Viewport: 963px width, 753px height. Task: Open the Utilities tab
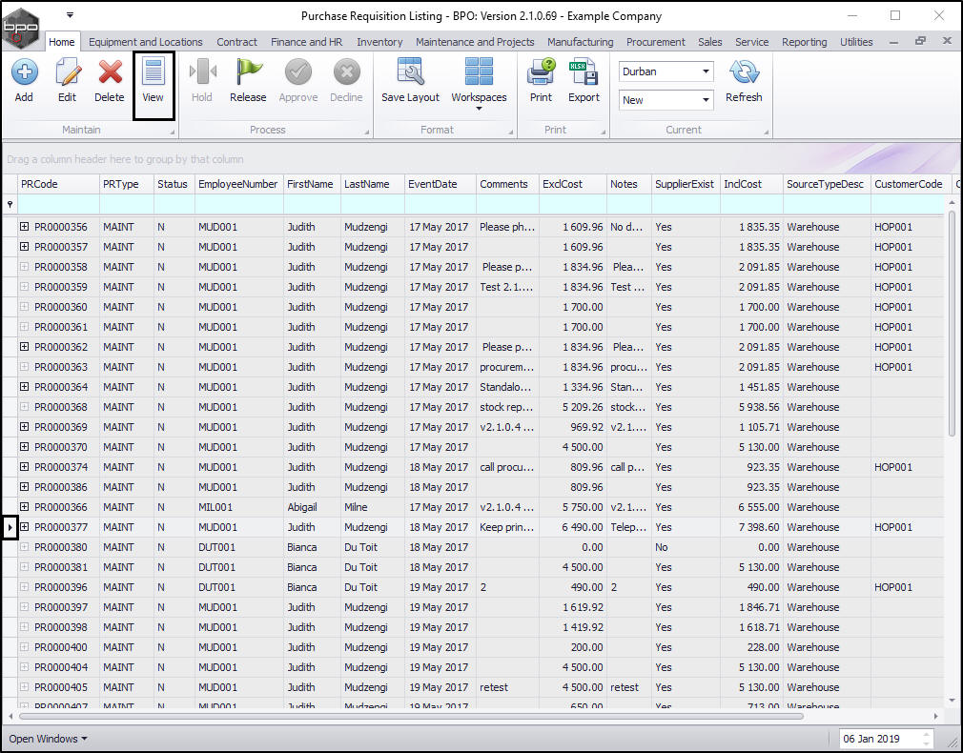click(856, 42)
